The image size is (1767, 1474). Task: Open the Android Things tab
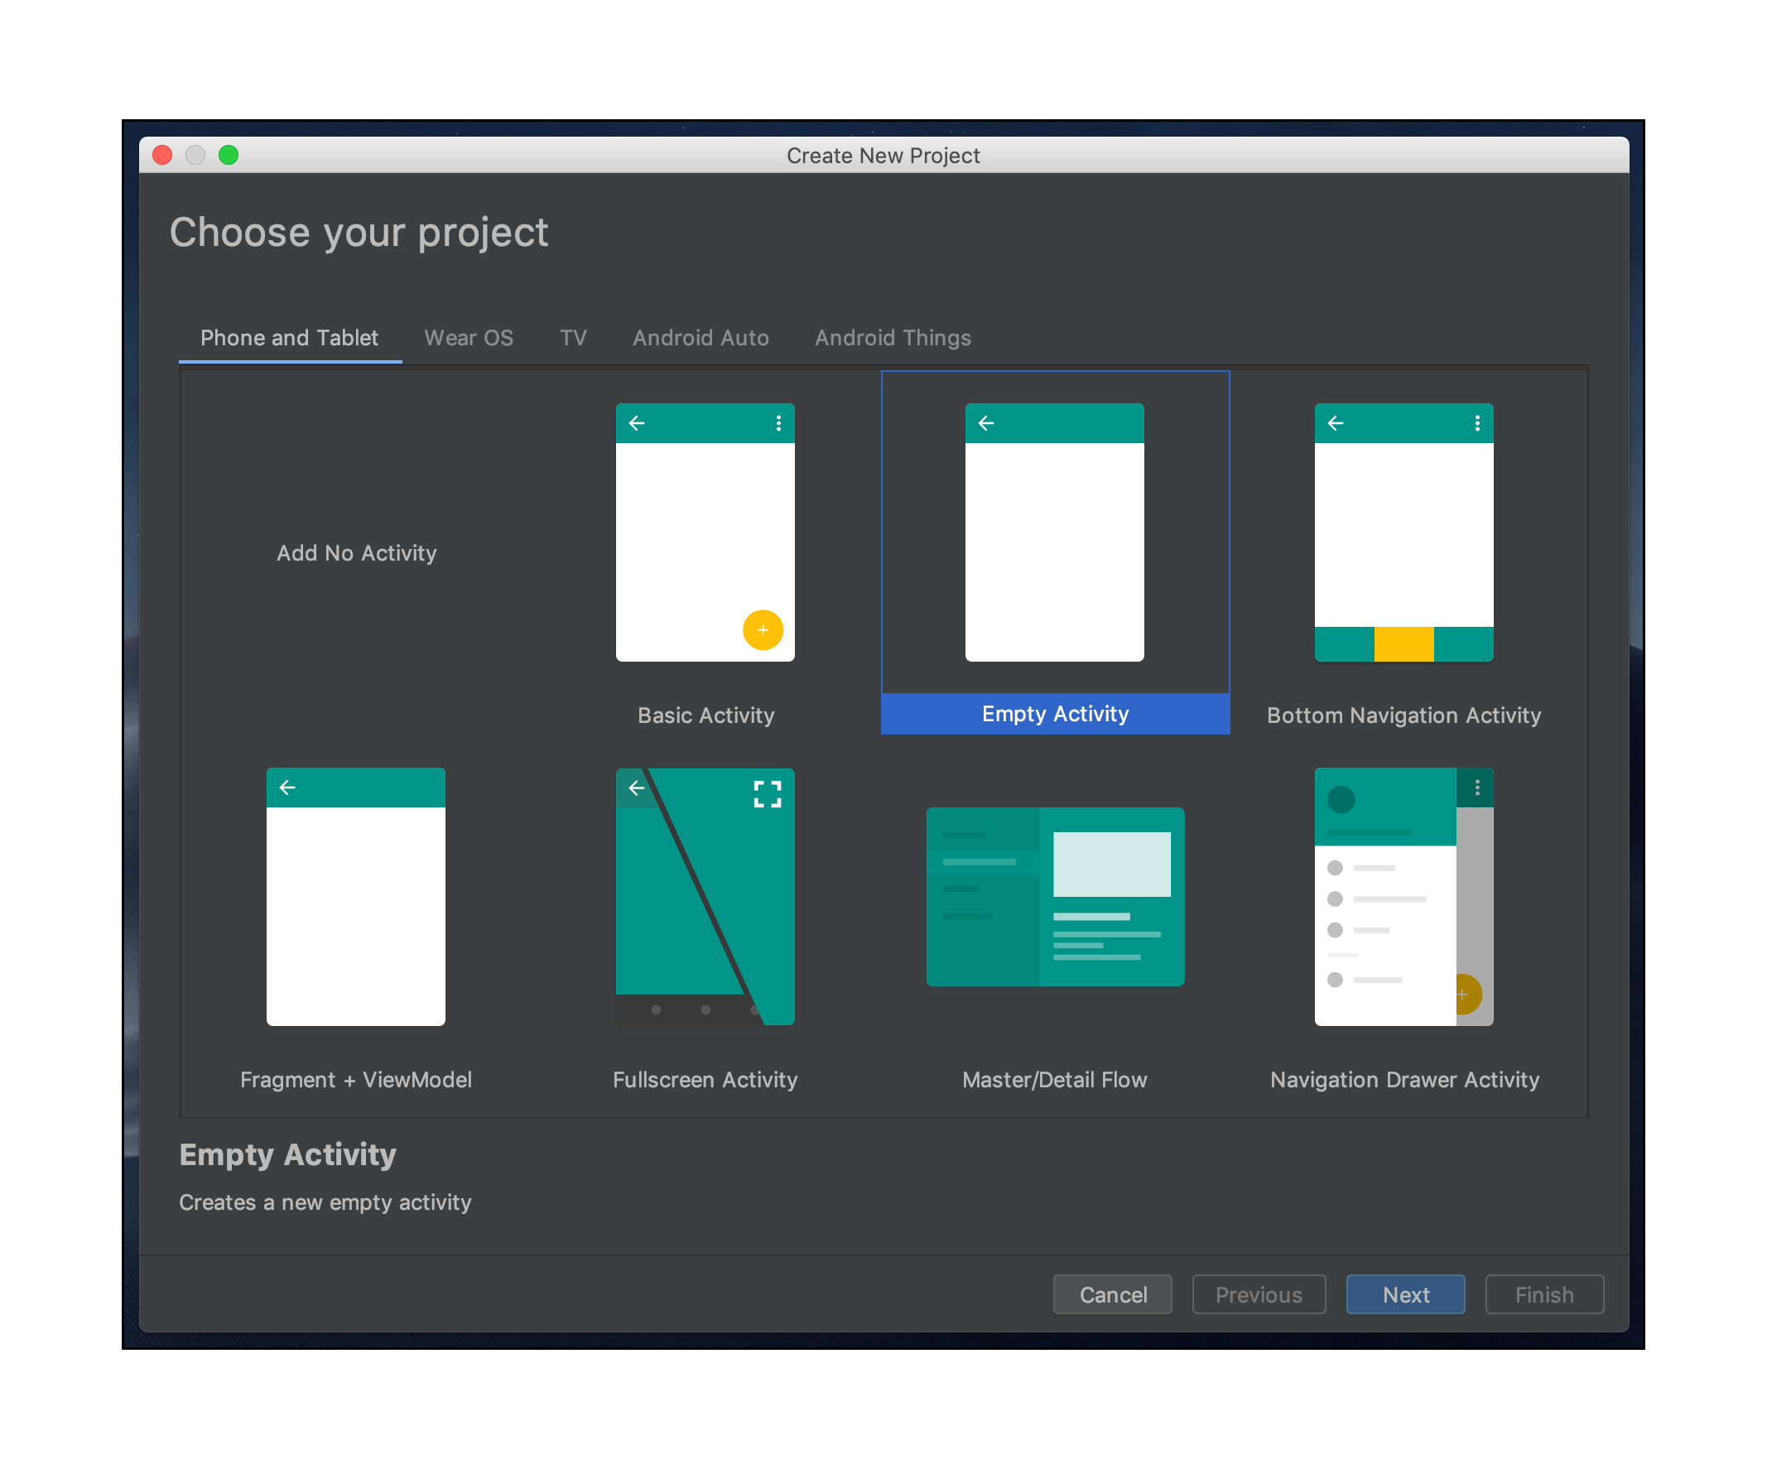893,338
